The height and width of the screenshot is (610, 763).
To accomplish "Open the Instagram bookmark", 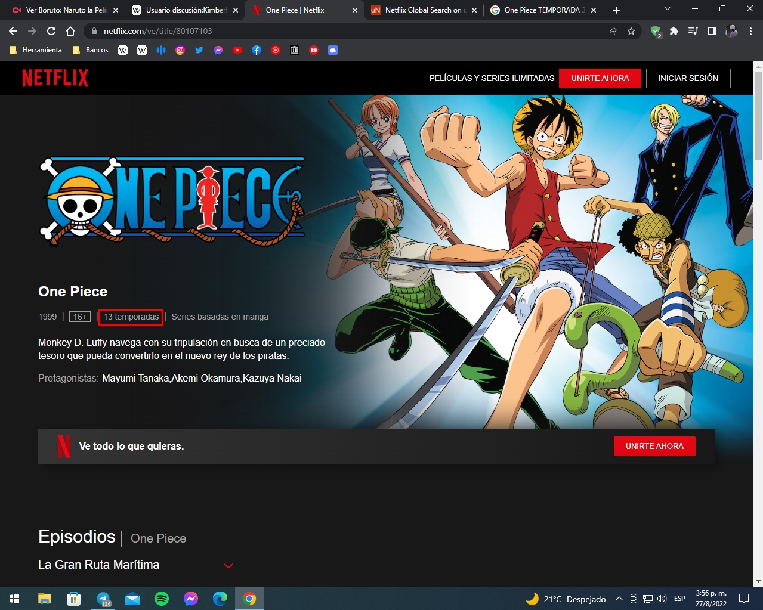I will pos(180,50).
